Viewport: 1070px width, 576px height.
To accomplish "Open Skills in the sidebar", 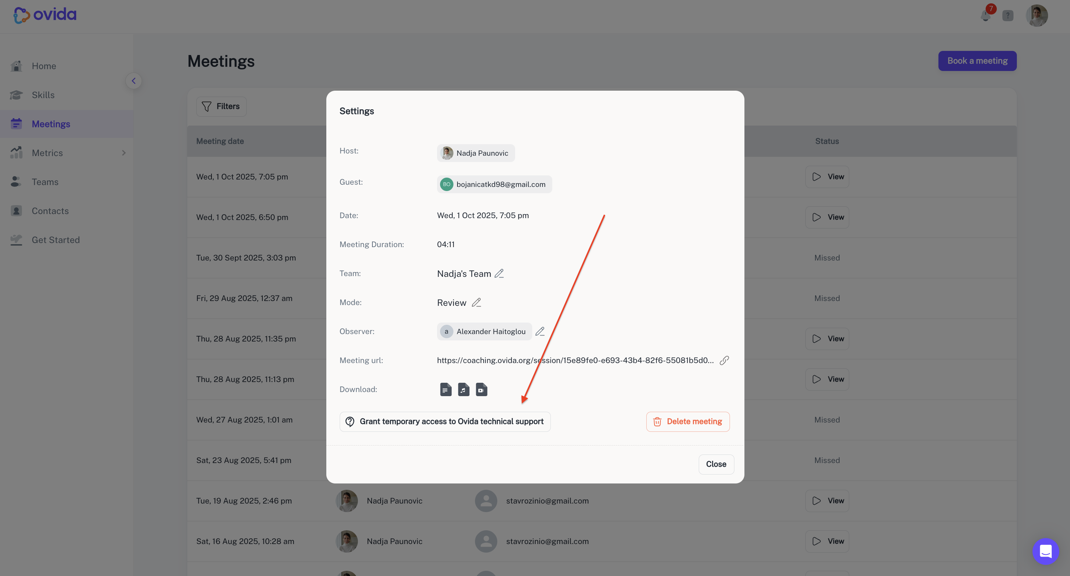I will (67, 95).
